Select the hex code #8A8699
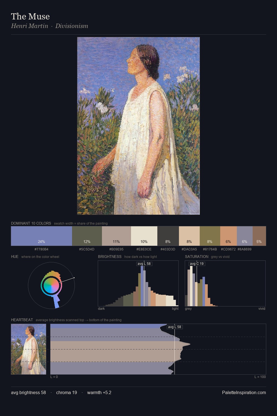Image resolution: width=277 pixels, height=416 pixels. [245, 249]
